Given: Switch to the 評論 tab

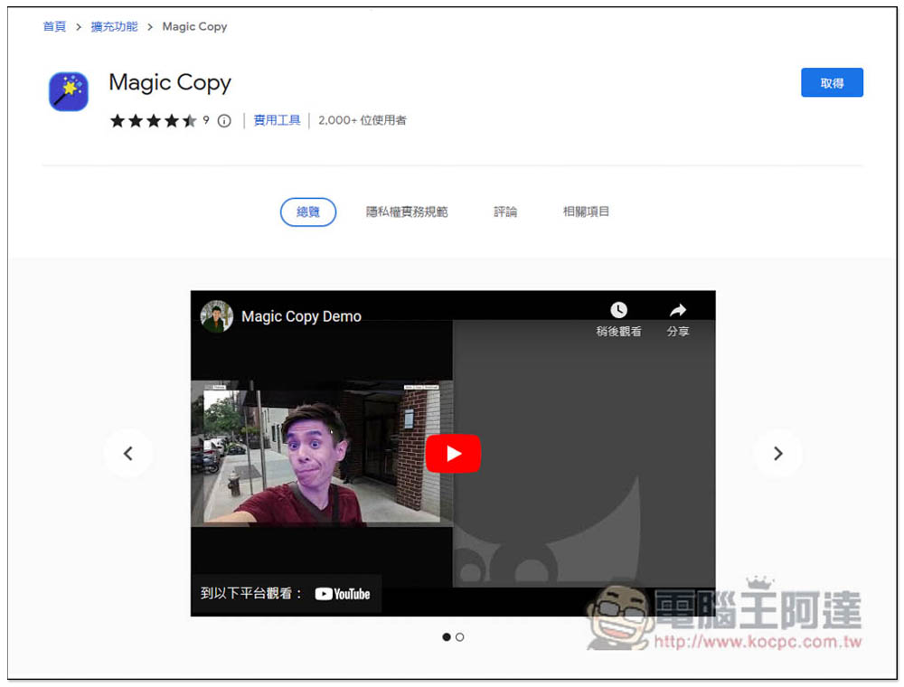Looking at the screenshot, I should click(505, 212).
